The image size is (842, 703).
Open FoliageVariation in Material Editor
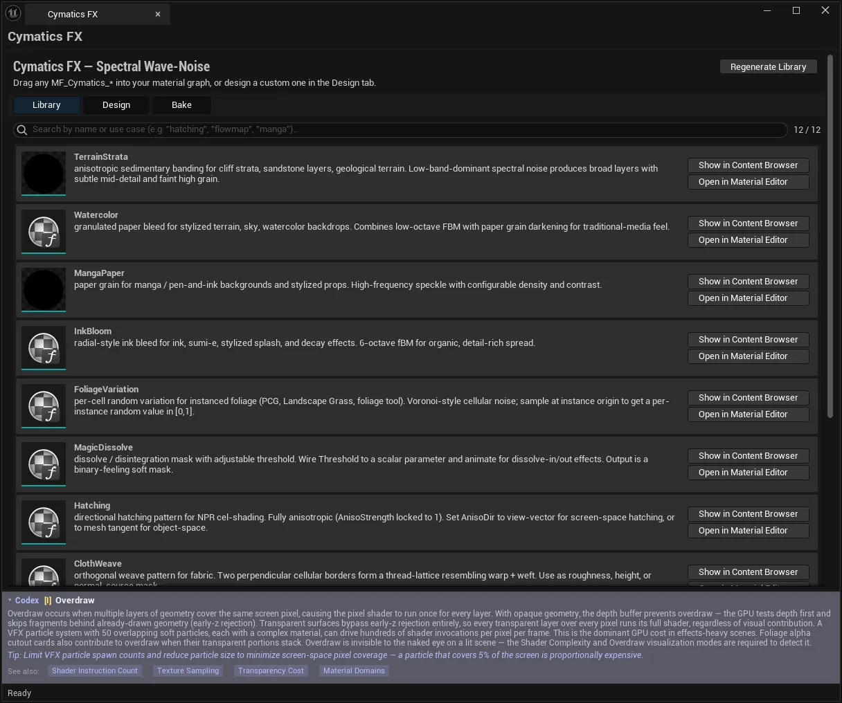pyautogui.click(x=749, y=414)
